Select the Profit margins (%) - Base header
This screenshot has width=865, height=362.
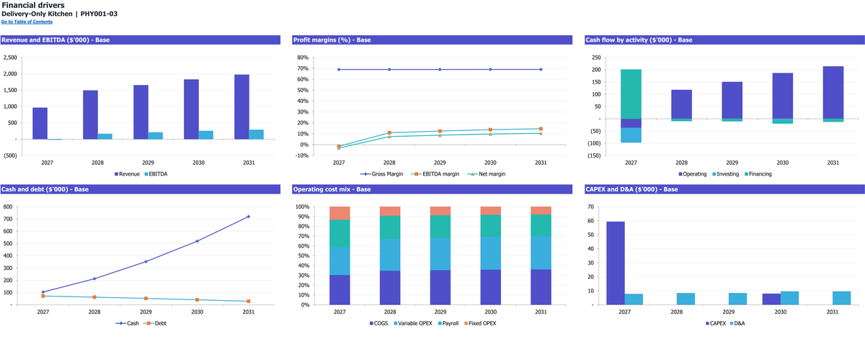pos(332,40)
